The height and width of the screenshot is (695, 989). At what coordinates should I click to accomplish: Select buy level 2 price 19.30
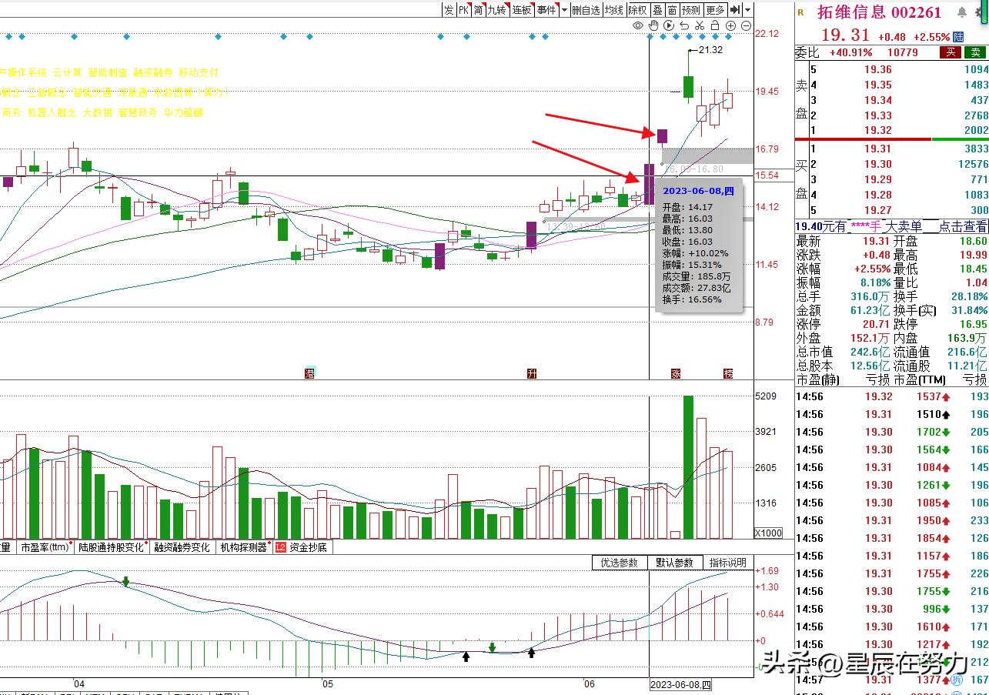(878, 164)
